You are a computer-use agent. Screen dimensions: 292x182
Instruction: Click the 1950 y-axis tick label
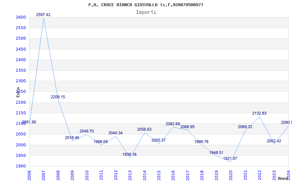pos(21,155)
